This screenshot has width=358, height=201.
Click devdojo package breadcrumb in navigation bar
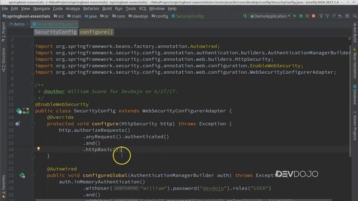coord(138,16)
